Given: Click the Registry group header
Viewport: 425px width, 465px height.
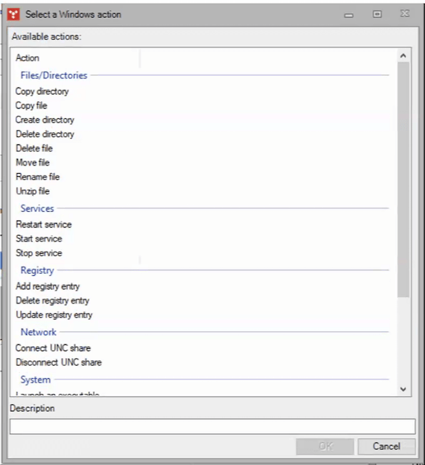Looking at the screenshot, I should click(37, 271).
